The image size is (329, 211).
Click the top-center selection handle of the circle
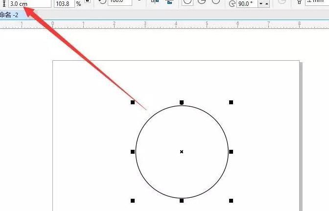(182, 102)
